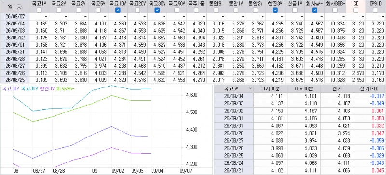
Task: Click the 국고30Y legend label in chart
Action: pos(29,89)
